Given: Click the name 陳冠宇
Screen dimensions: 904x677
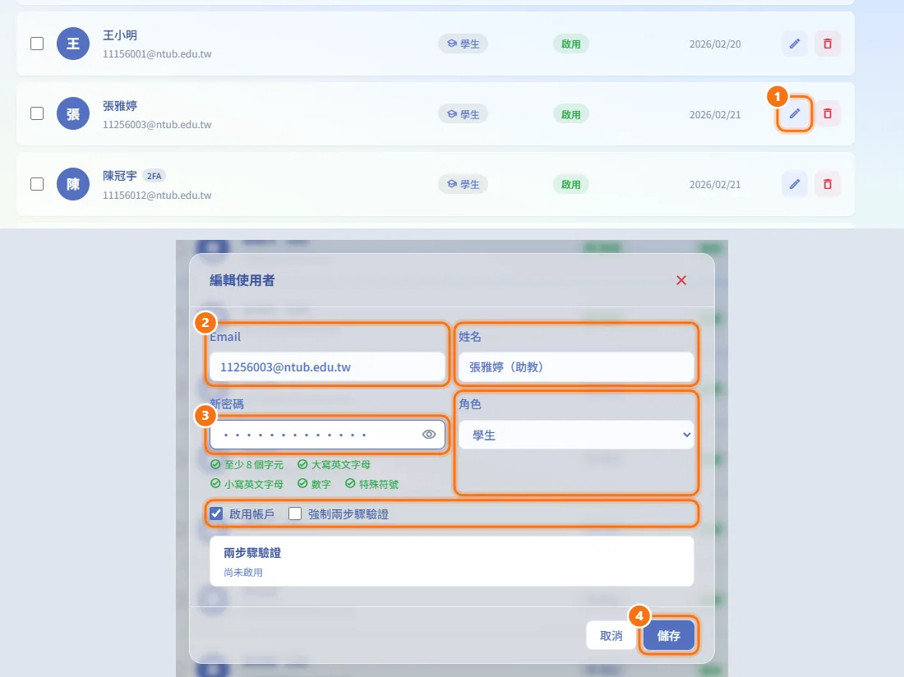Looking at the screenshot, I should pos(120,176).
